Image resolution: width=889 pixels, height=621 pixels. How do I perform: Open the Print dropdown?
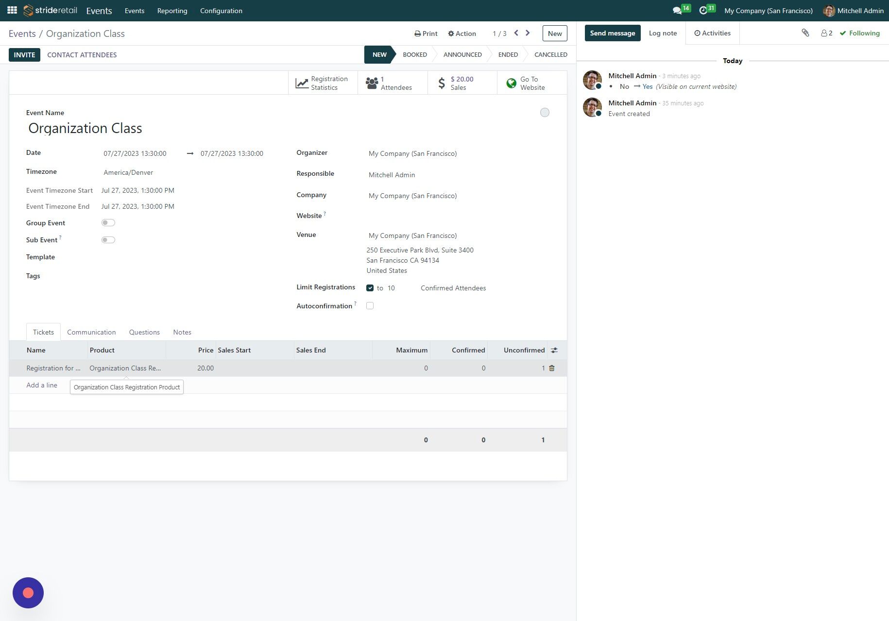point(426,34)
